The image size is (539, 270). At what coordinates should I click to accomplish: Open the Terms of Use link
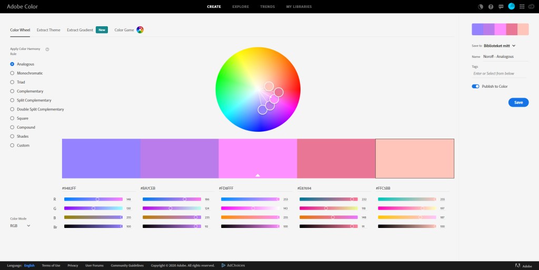tap(51, 265)
